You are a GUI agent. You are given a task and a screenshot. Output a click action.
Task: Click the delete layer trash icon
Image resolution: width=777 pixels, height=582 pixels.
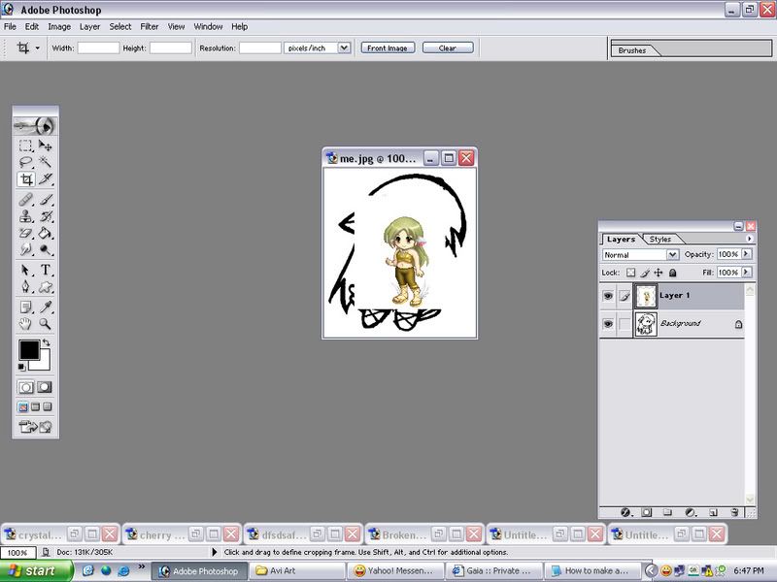[x=735, y=512]
